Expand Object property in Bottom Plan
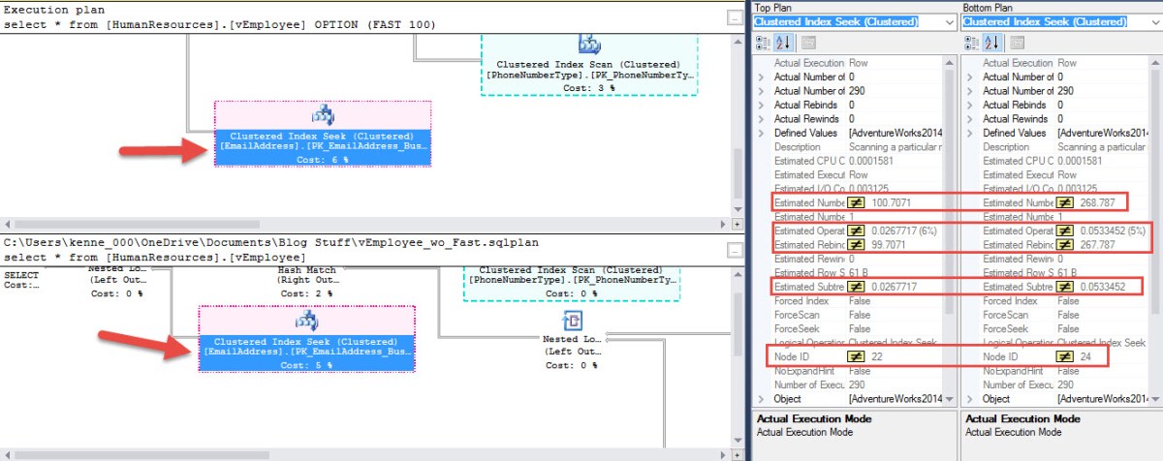This screenshot has height=461, width=1163. pos(970,399)
